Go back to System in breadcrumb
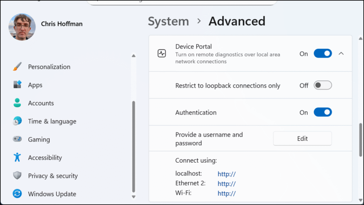 click(168, 21)
